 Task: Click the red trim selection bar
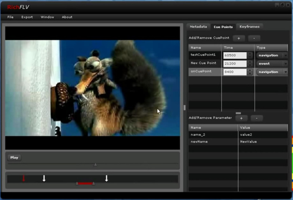click(x=85, y=184)
